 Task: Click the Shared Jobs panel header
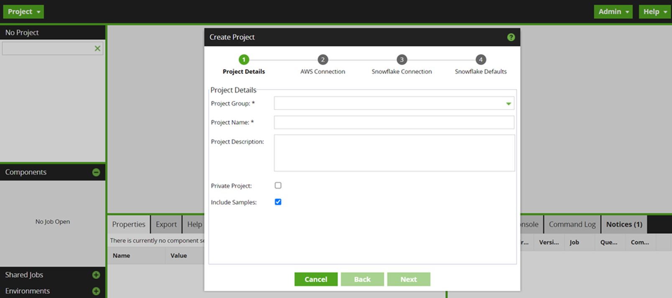(53, 275)
